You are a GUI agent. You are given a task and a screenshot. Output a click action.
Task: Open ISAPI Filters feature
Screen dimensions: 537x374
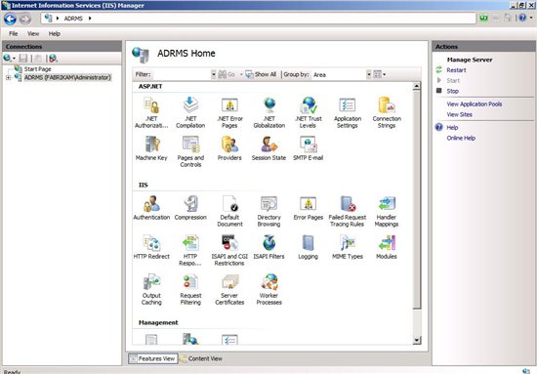268,247
